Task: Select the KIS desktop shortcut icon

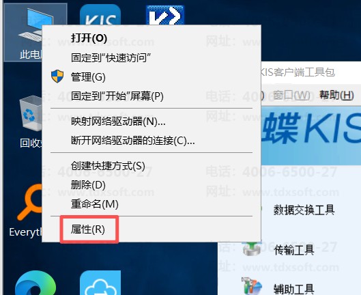Action: pos(100,15)
